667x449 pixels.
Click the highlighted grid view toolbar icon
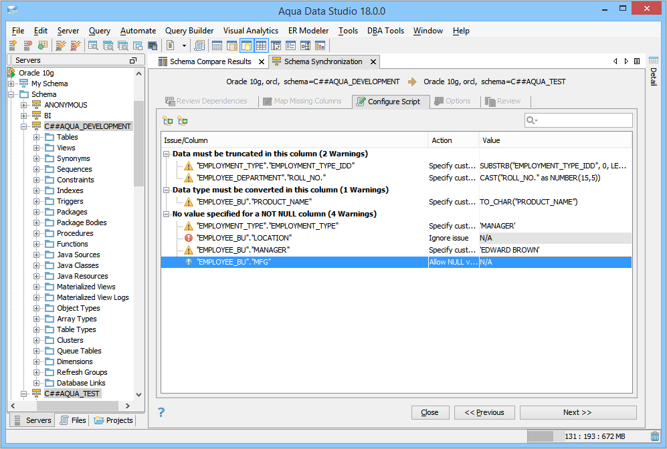261,45
